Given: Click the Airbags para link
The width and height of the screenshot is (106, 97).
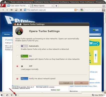Looking at the screenshot, I should (93, 72).
